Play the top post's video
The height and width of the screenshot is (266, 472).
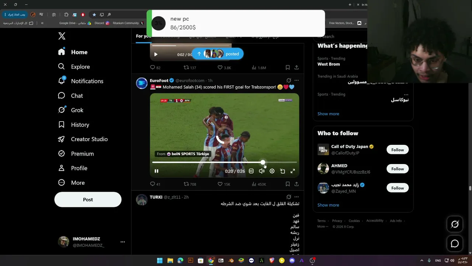(x=156, y=54)
